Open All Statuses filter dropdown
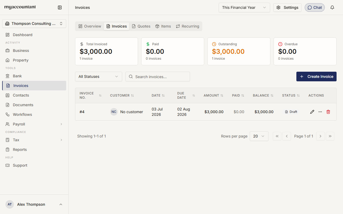This screenshot has height=214, width=343. tap(99, 77)
